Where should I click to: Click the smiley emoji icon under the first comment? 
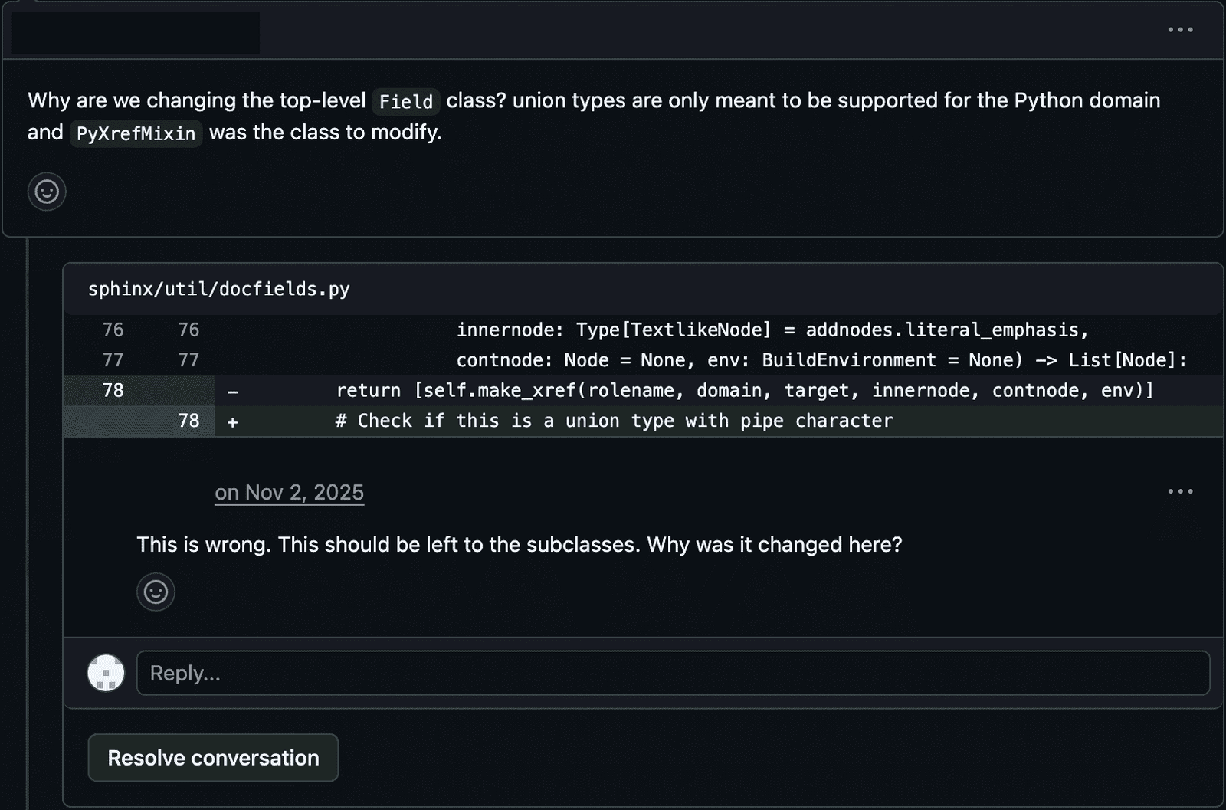tap(47, 192)
